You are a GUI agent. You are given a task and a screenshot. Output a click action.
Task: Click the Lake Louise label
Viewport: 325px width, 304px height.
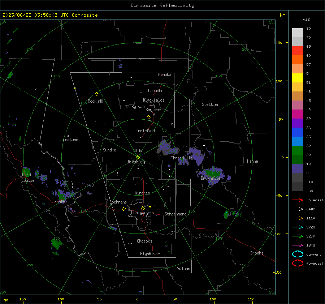click(x=28, y=177)
